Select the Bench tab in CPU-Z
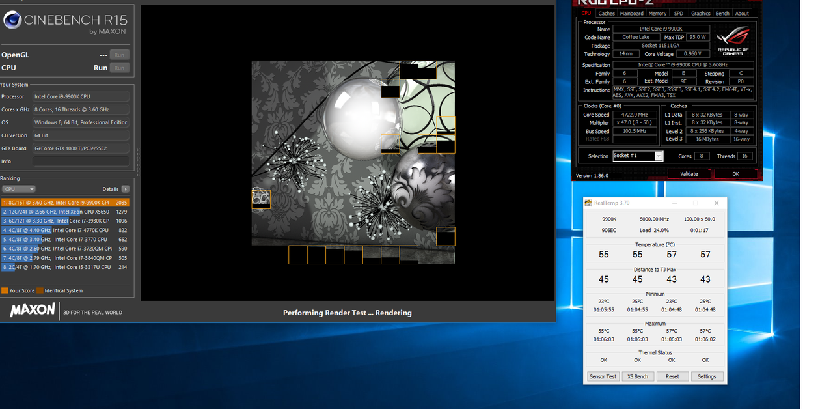The width and height of the screenshot is (833, 409). (x=722, y=13)
